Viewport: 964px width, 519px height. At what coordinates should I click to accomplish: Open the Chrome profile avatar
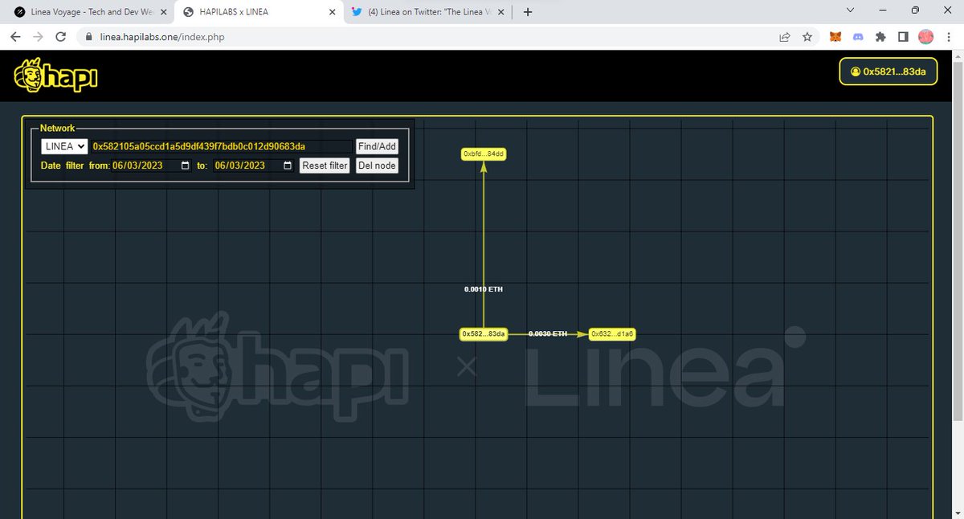tap(925, 37)
